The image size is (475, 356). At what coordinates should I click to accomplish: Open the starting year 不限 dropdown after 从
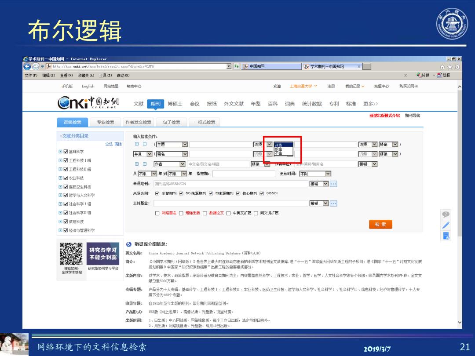coord(147,174)
